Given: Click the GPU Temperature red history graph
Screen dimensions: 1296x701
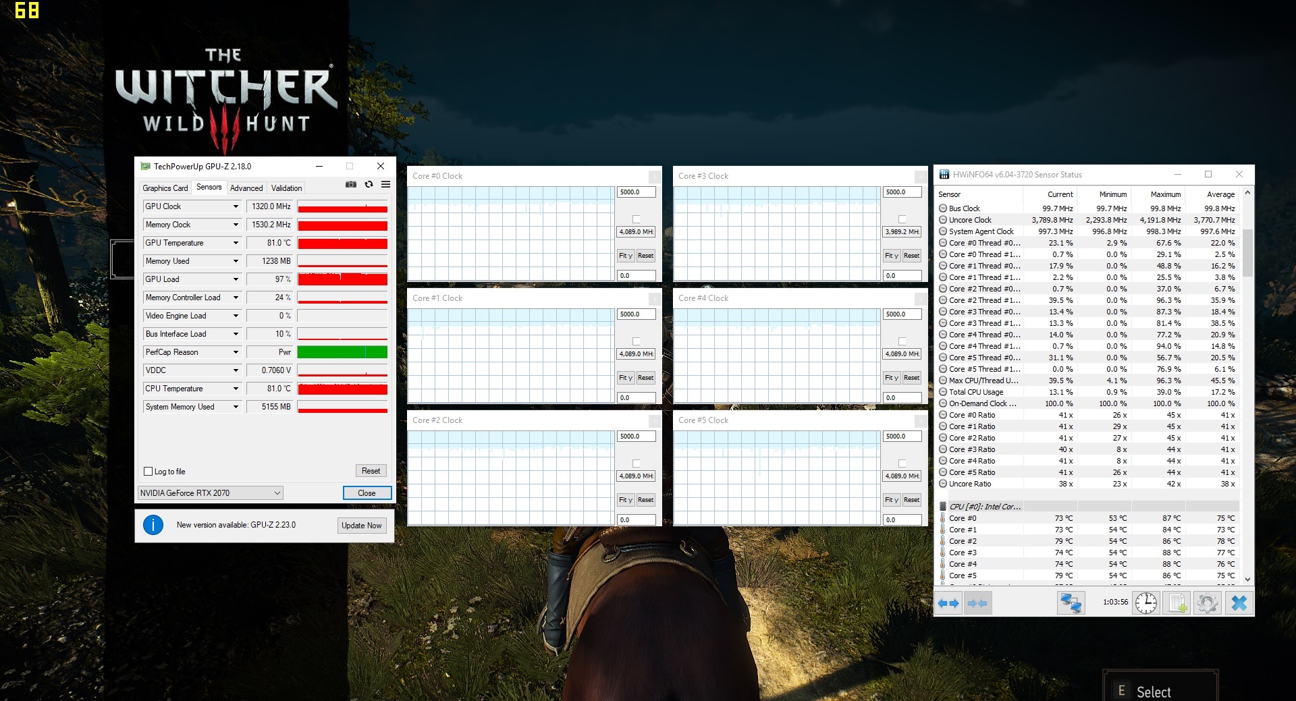Looking at the screenshot, I should point(343,243).
